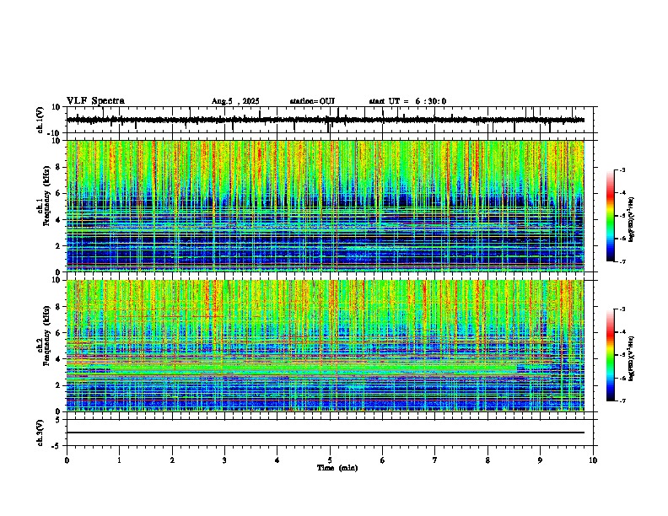Image resolution: width=668 pixels, height=516 pixels.
Task: Click the "8" tick on ch.1 frequency axis
Action: (x=58, y=167)
